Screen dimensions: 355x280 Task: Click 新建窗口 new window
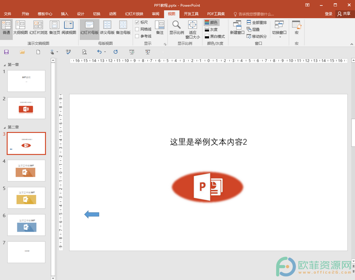tap(237, 28)
